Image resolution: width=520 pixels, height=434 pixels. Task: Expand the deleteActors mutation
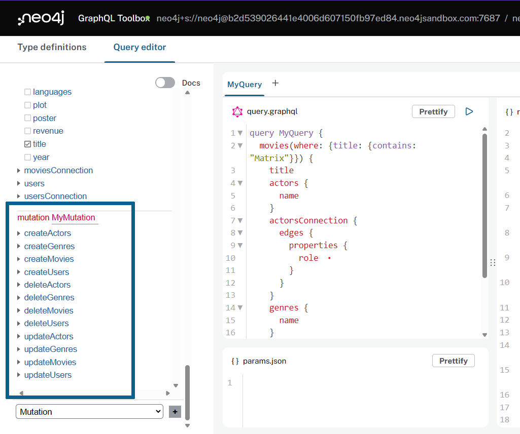coord(19,285)
